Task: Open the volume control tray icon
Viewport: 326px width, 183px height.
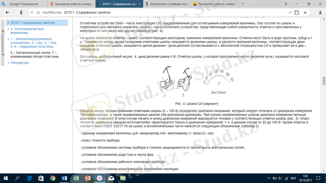Action: point(280,178)
